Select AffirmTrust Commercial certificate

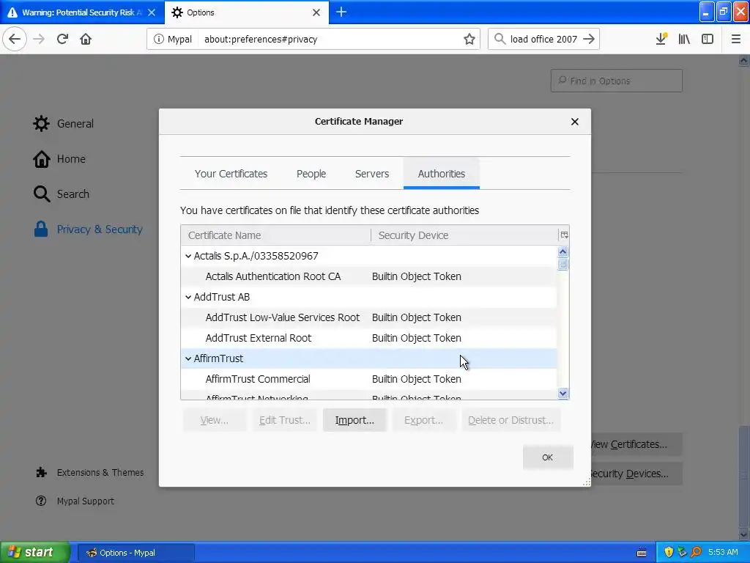(369, 379)
